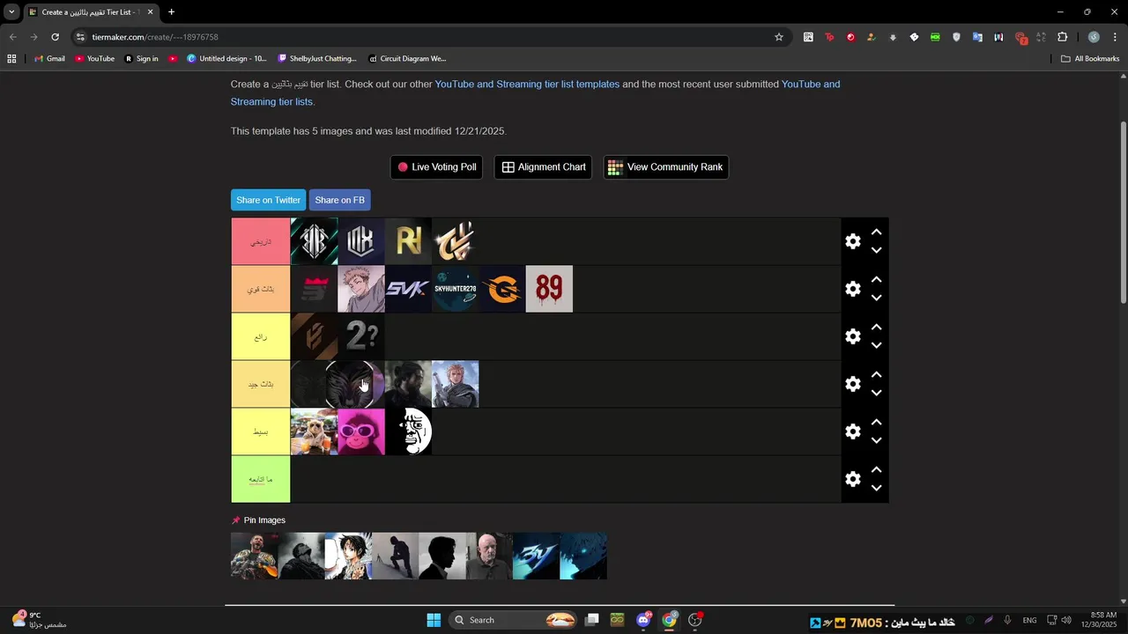Move the third tier row down
The width and height of the screenshot is (1128, 634).
pos(876,345)
